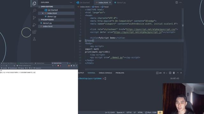Click the zsh terminal shell icon
The image size is (204, 114).
(157, 73)
